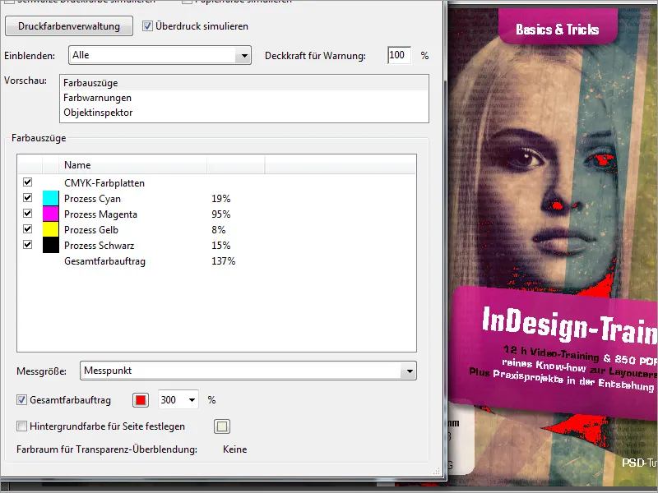Toggle the Prozess Cyan checkbox

(28, 197)
